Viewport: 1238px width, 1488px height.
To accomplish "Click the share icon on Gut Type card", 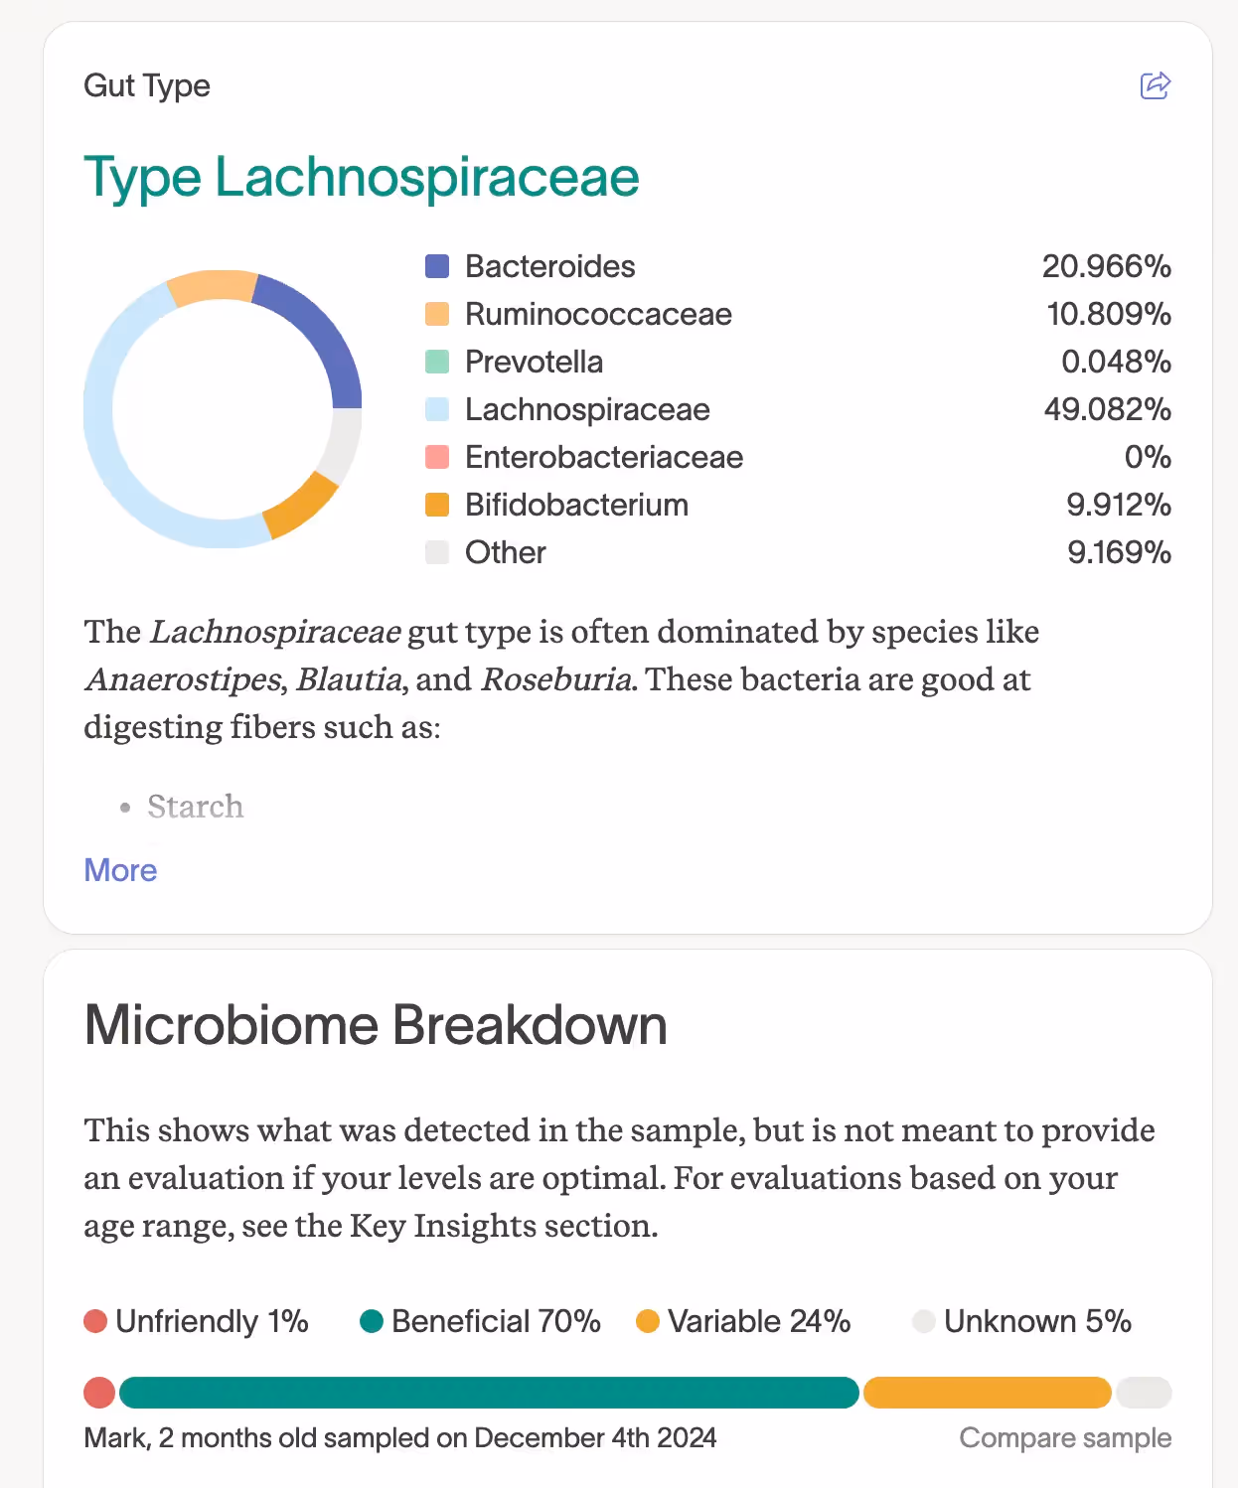I will coord(1155,86).
